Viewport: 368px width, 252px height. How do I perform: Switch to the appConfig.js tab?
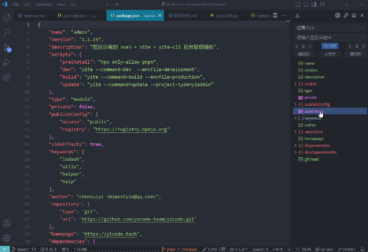click(224, 15)
